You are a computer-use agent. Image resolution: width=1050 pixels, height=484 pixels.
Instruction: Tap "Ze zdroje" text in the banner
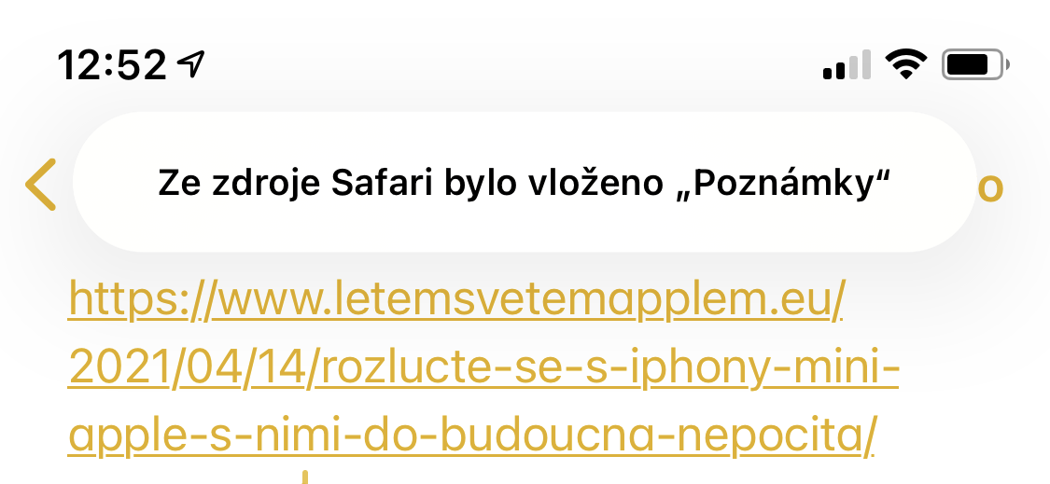point(239,184)
